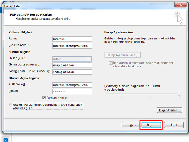Click the offline mail slider handle

pos(179,94)
